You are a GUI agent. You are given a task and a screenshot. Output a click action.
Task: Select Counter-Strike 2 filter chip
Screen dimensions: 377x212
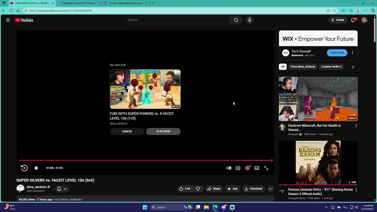click(331, 67)
